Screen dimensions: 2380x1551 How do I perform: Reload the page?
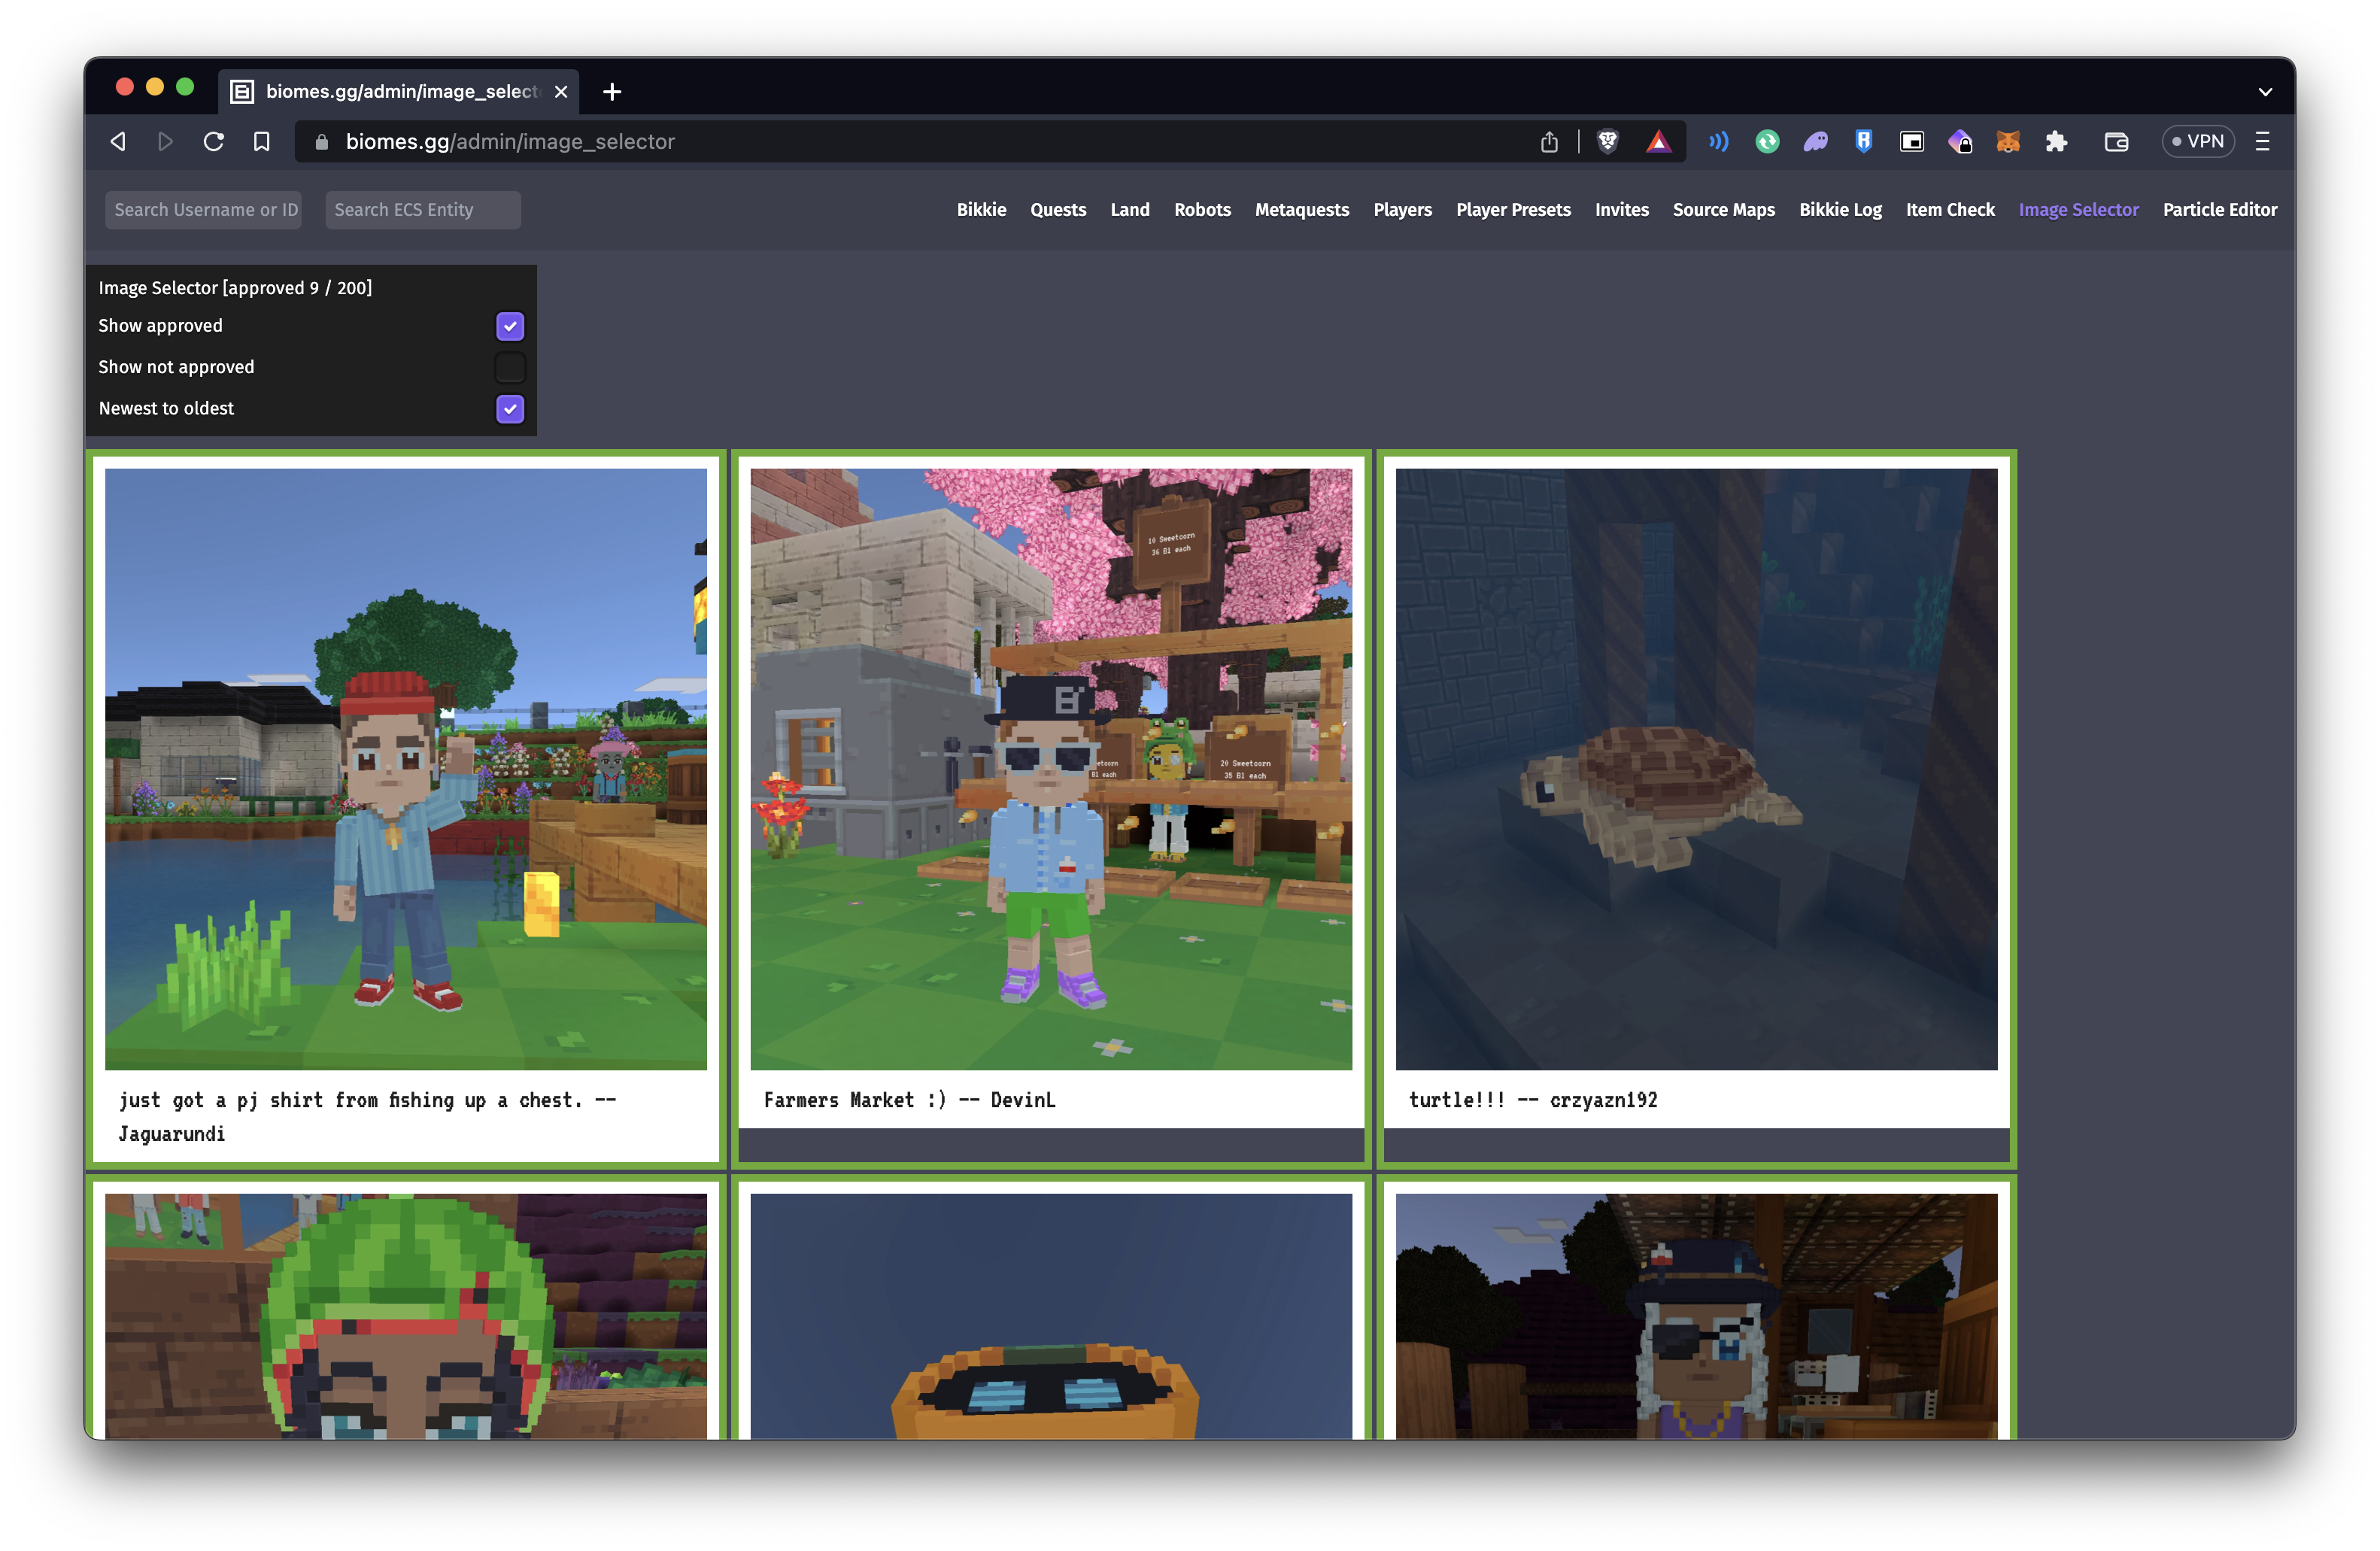[213, 141]
